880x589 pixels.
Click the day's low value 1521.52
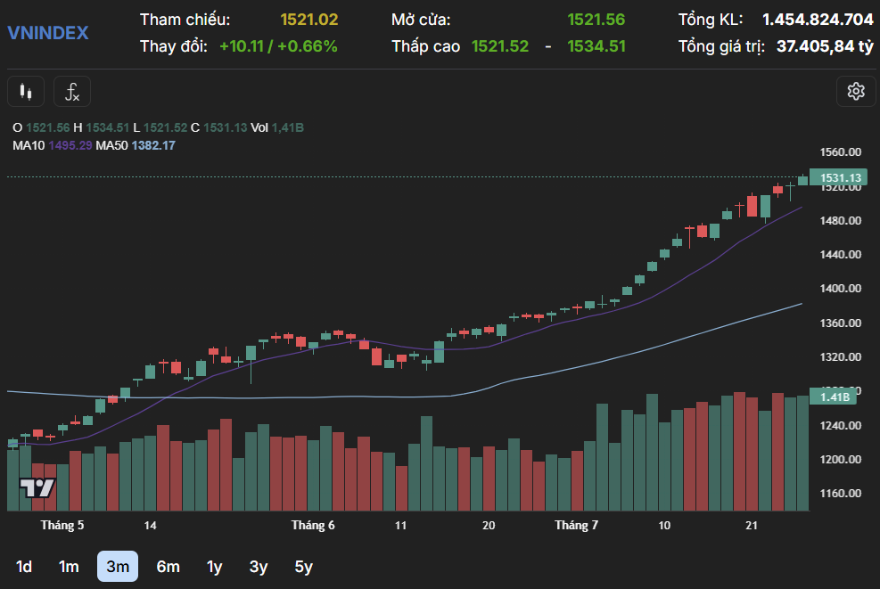pos(500,46)
